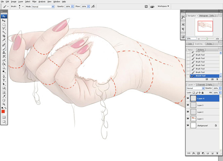Click the foreground red color swatch
Viewport: 223px width, 161px height.
pos(3,112)
